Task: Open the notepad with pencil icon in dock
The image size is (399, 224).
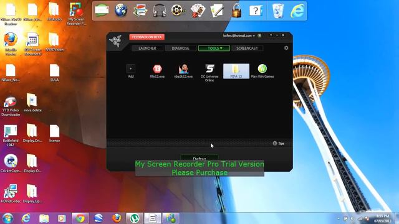Action: pyautogui.click(x=217, y=11)
